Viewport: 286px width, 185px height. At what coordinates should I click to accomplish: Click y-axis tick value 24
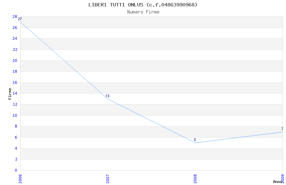15,38
